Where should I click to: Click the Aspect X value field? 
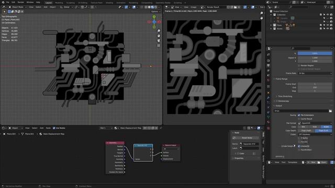(315, 57)
